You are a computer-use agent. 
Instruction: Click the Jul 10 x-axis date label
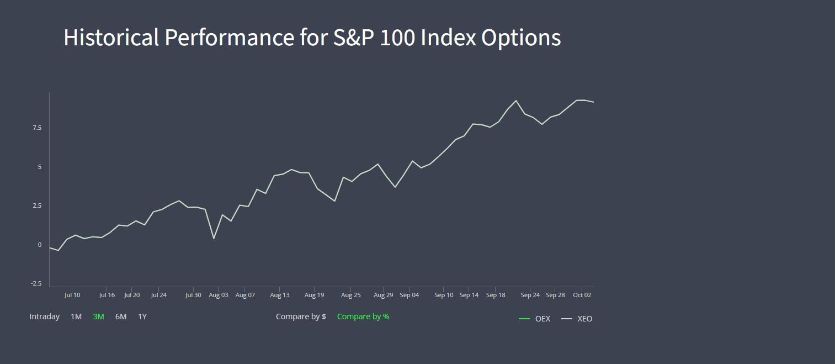click(72, 295)
